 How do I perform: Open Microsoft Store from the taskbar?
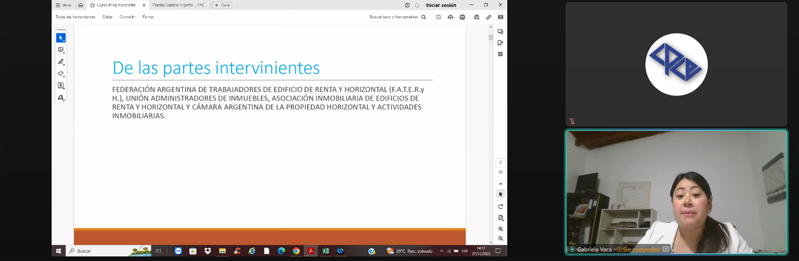pyautogui.click(x=193, y=251)
